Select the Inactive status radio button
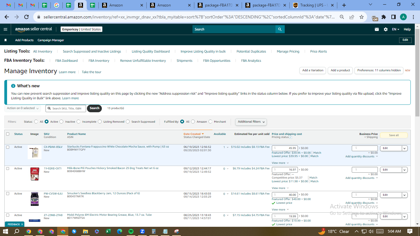420x236 pixels. (61, 122)
